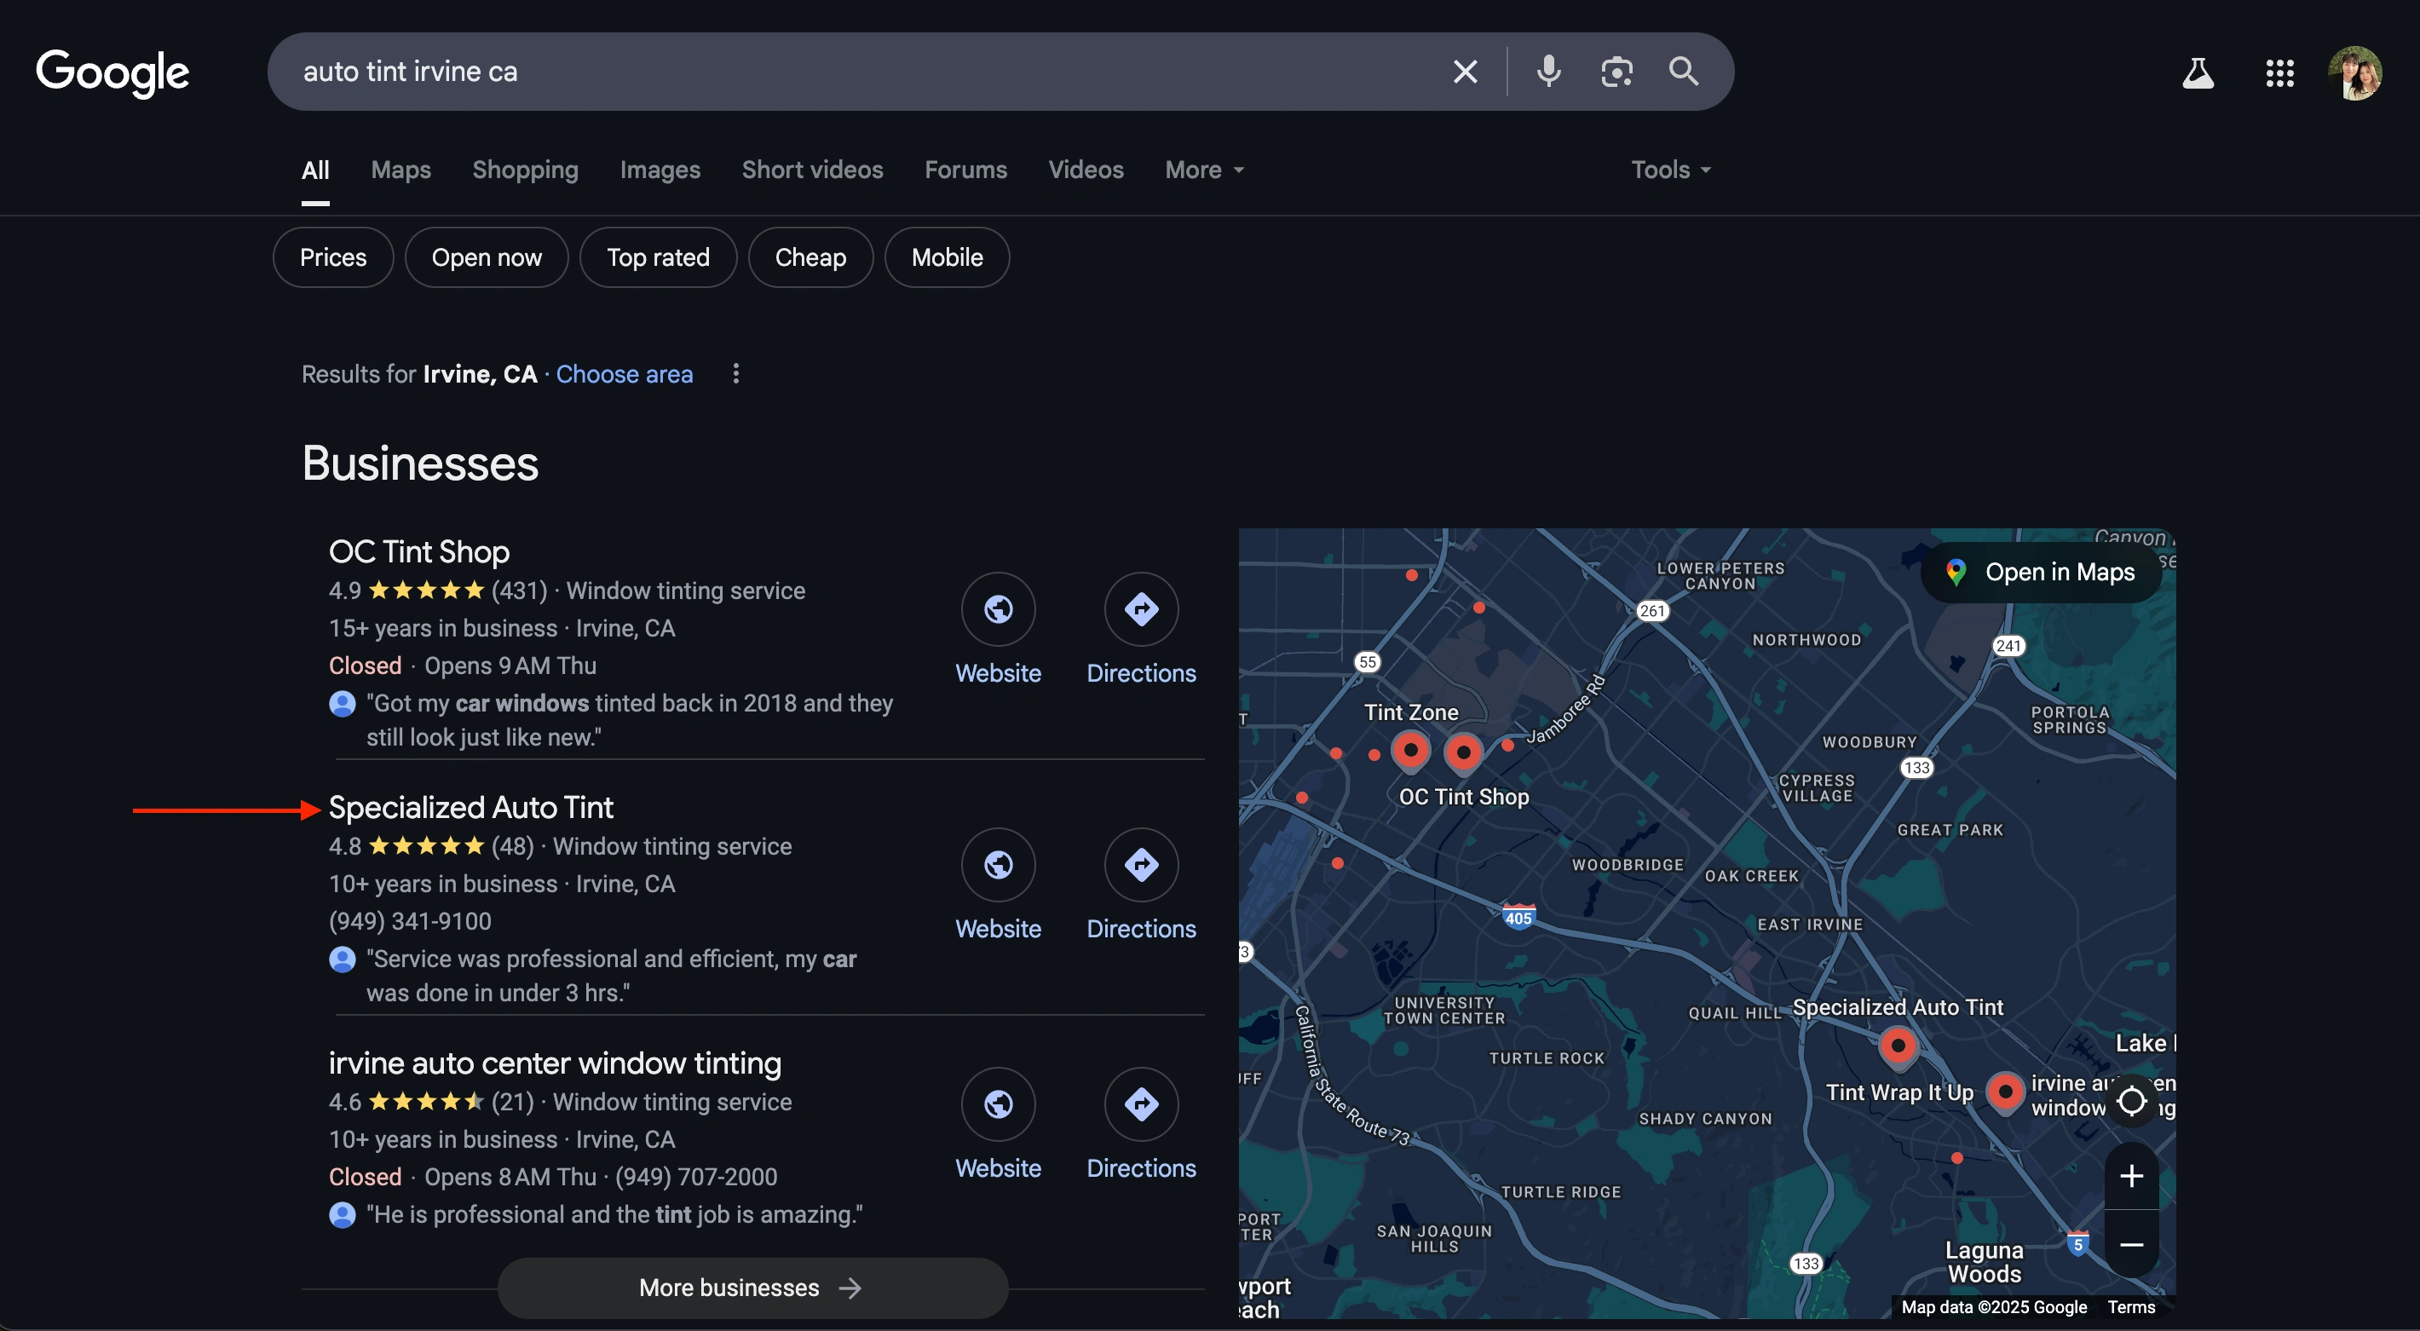
Task: Apply the Cheap filter chip
Action: (x=810, y=257)
